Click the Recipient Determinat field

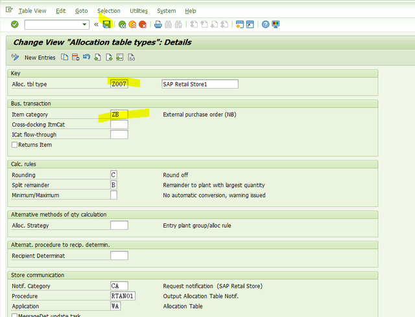tap(119, 256)
